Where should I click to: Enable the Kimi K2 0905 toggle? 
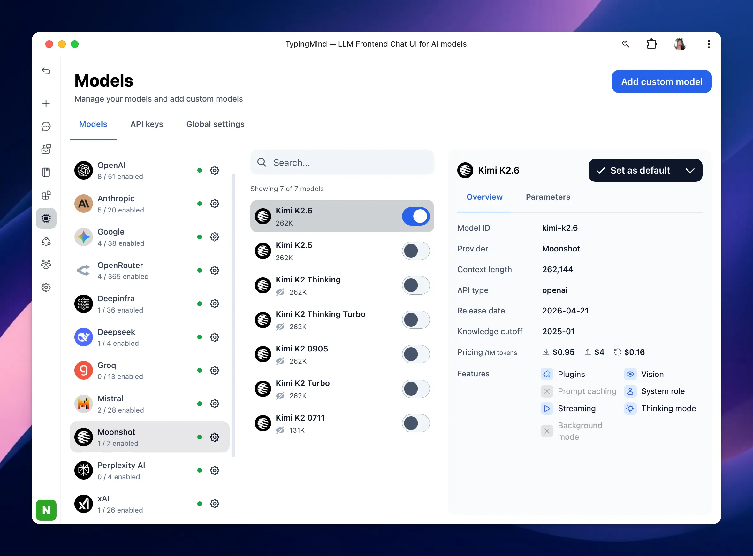click(x=416, y=354)
